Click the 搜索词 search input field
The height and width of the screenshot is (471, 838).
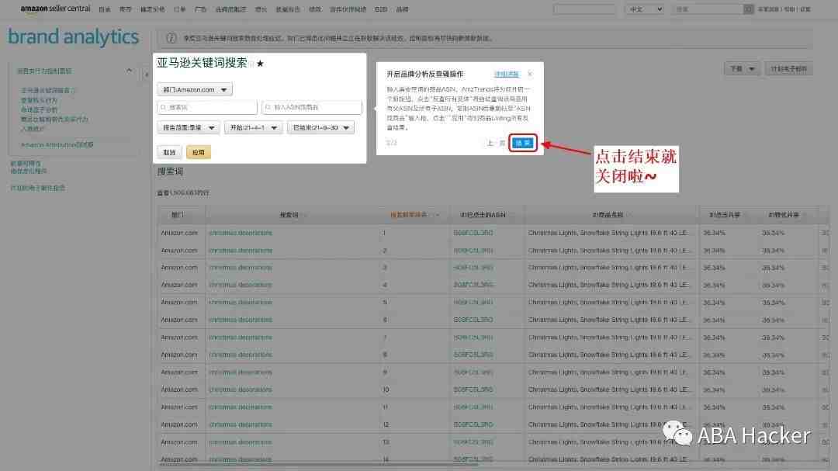pos(207,107)
